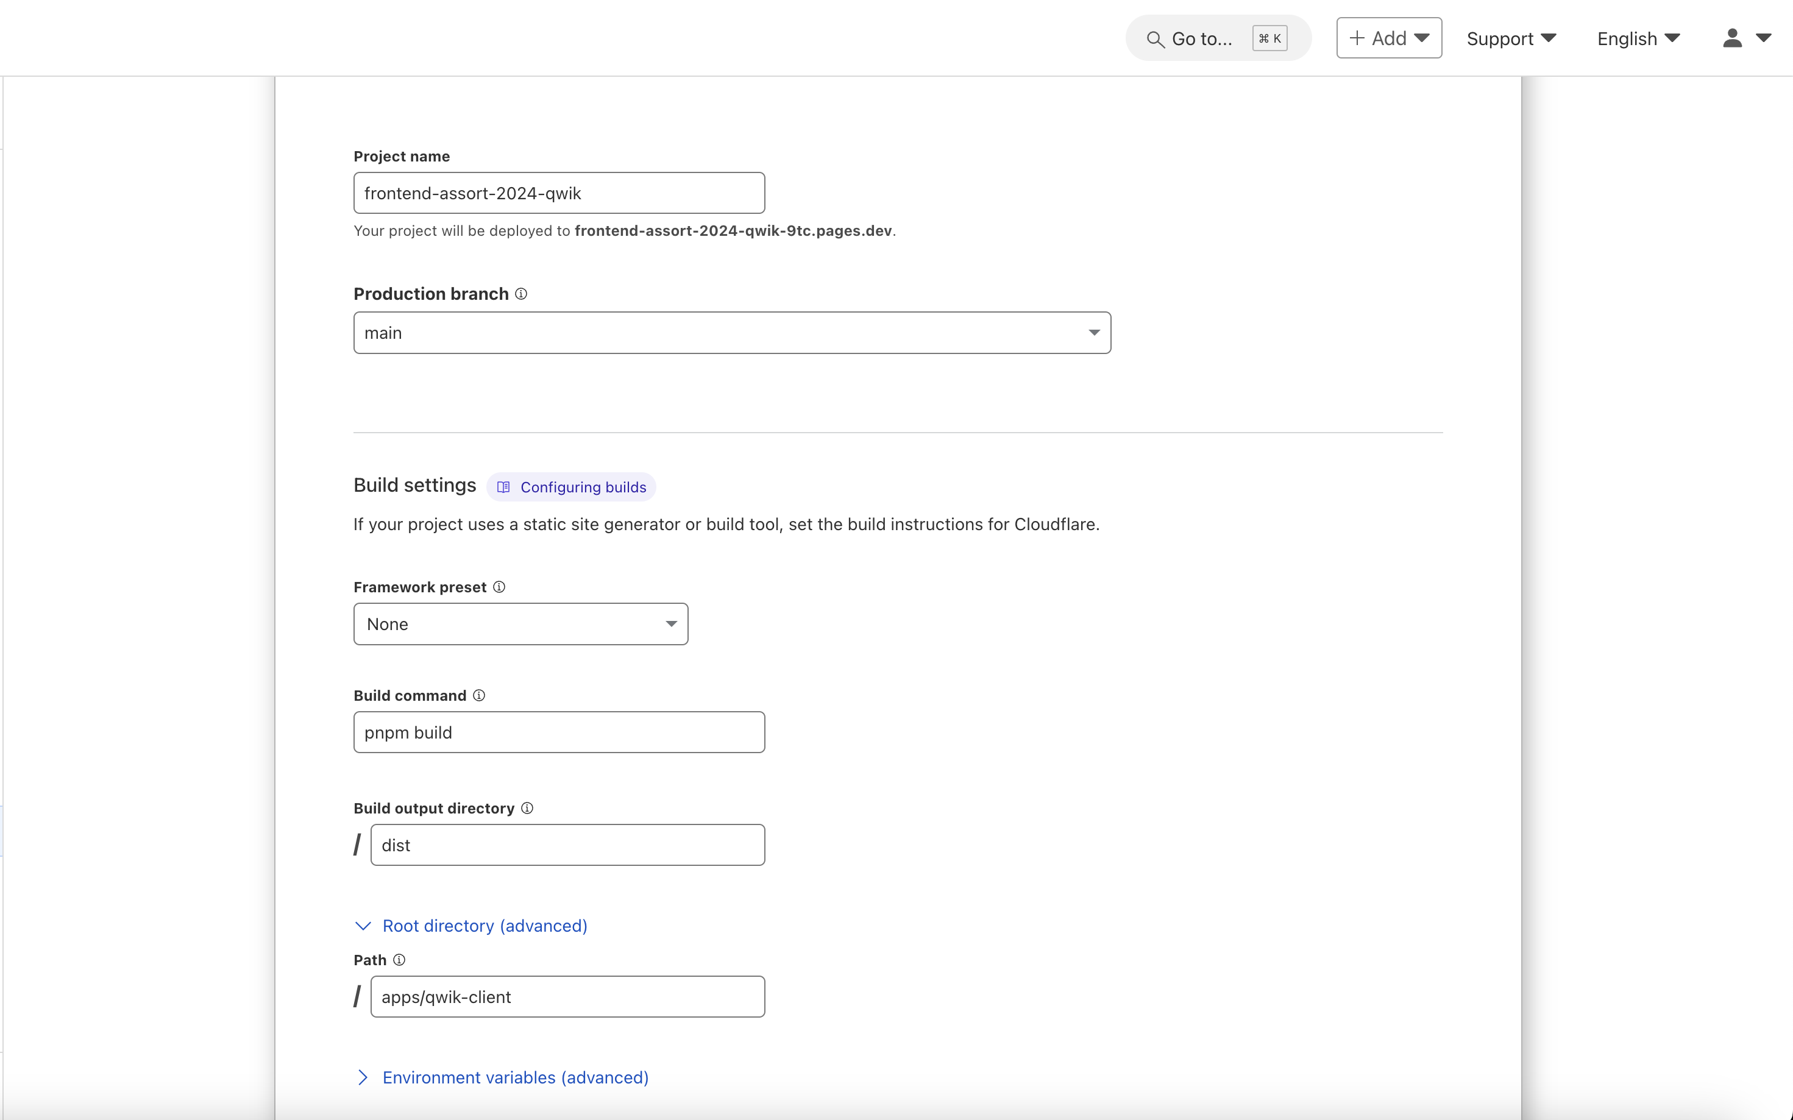Image resolution: width=1793 pixels, height=1120 pixels.
Task: Click the Production branch info icon
Action: point(521,294)
